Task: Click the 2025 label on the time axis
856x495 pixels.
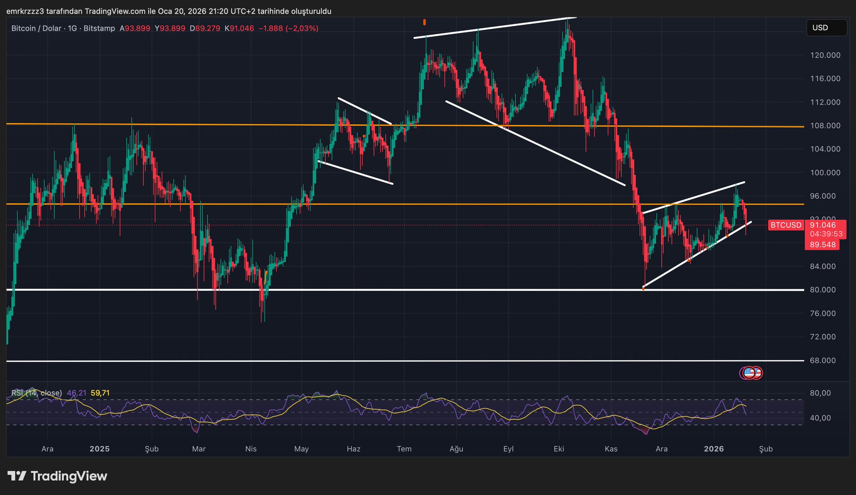Action: [x=99, y=449]
